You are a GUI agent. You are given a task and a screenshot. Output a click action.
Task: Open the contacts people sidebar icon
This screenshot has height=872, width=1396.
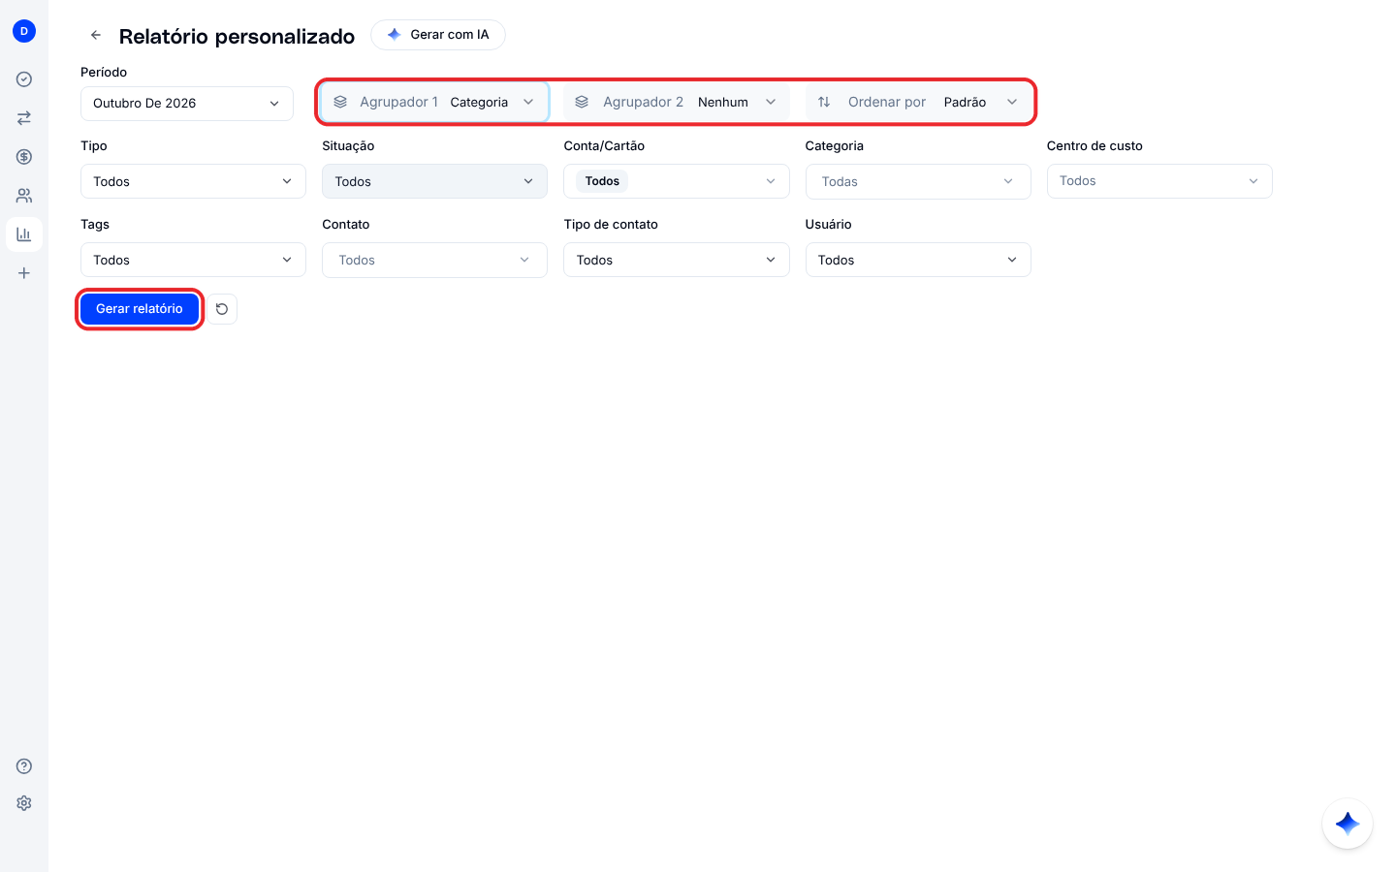pyautogui.click(x=24, y=196)
